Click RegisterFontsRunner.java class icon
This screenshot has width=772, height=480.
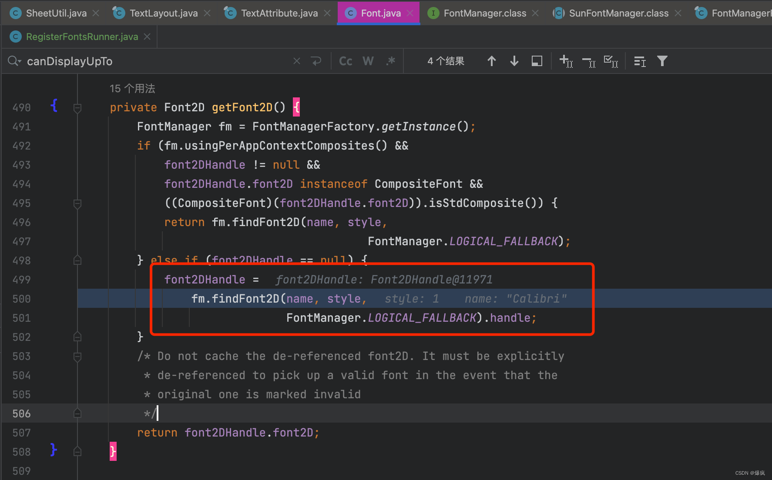pos(15,37)
